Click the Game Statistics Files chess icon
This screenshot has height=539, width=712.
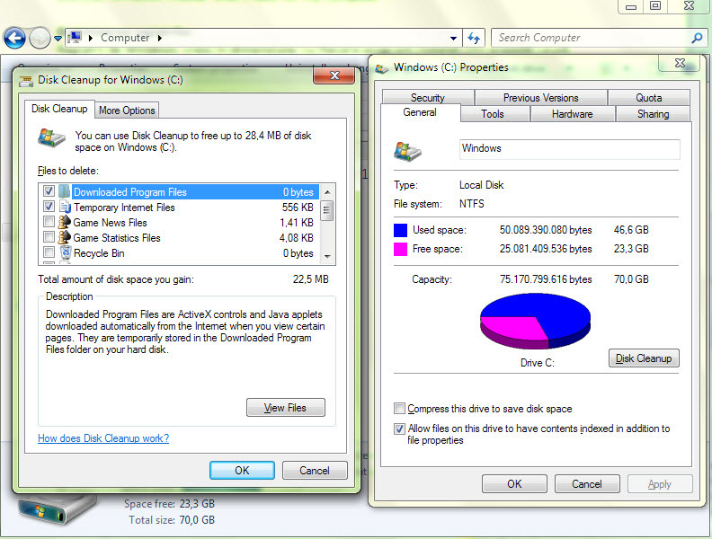click(x=65, y=237)
